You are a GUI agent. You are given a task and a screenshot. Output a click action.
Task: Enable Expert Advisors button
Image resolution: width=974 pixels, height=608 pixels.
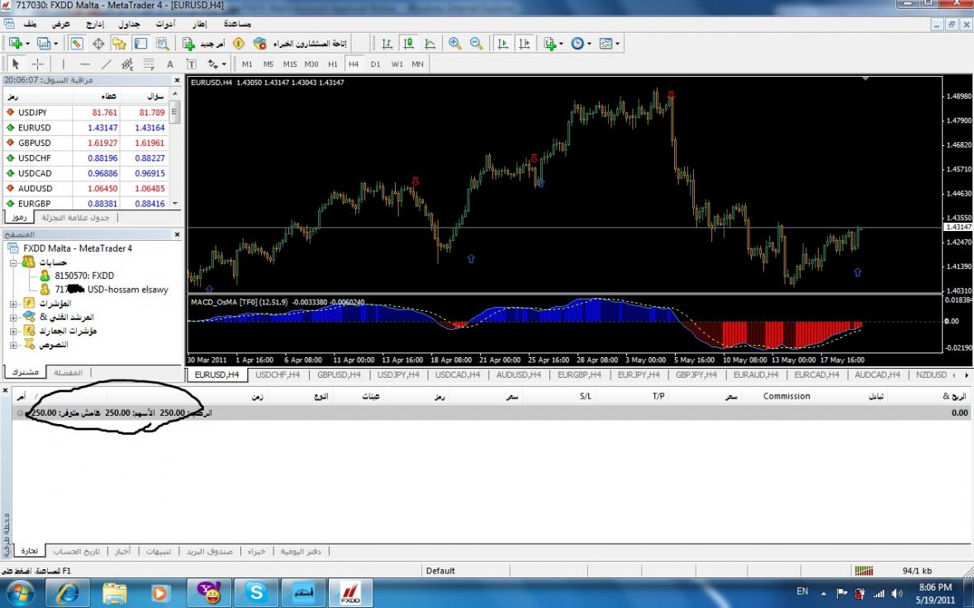coord(300,44)
